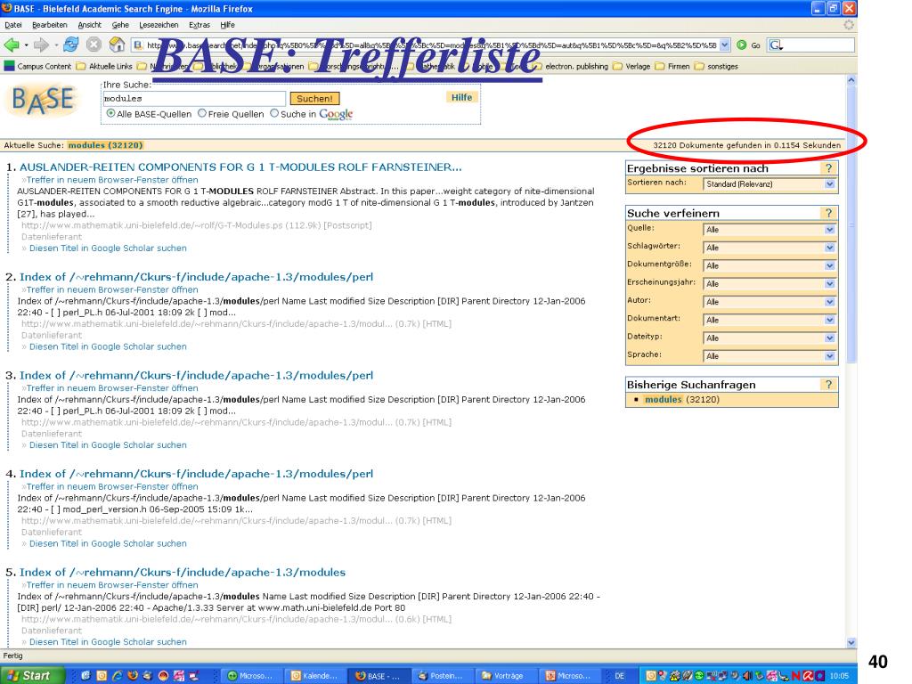Open the Campus Content bookmark
The height and width of the screenshot is (684, 912).
(37, 66)
